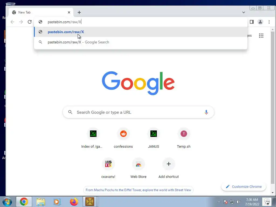Click the Chrome back arrow button
The image size is (276, 207).
(12, 22)
